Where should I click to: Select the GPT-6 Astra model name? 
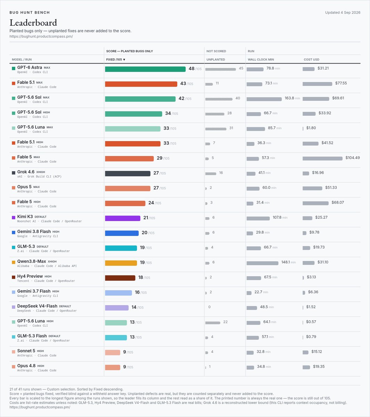click(30, 67)
